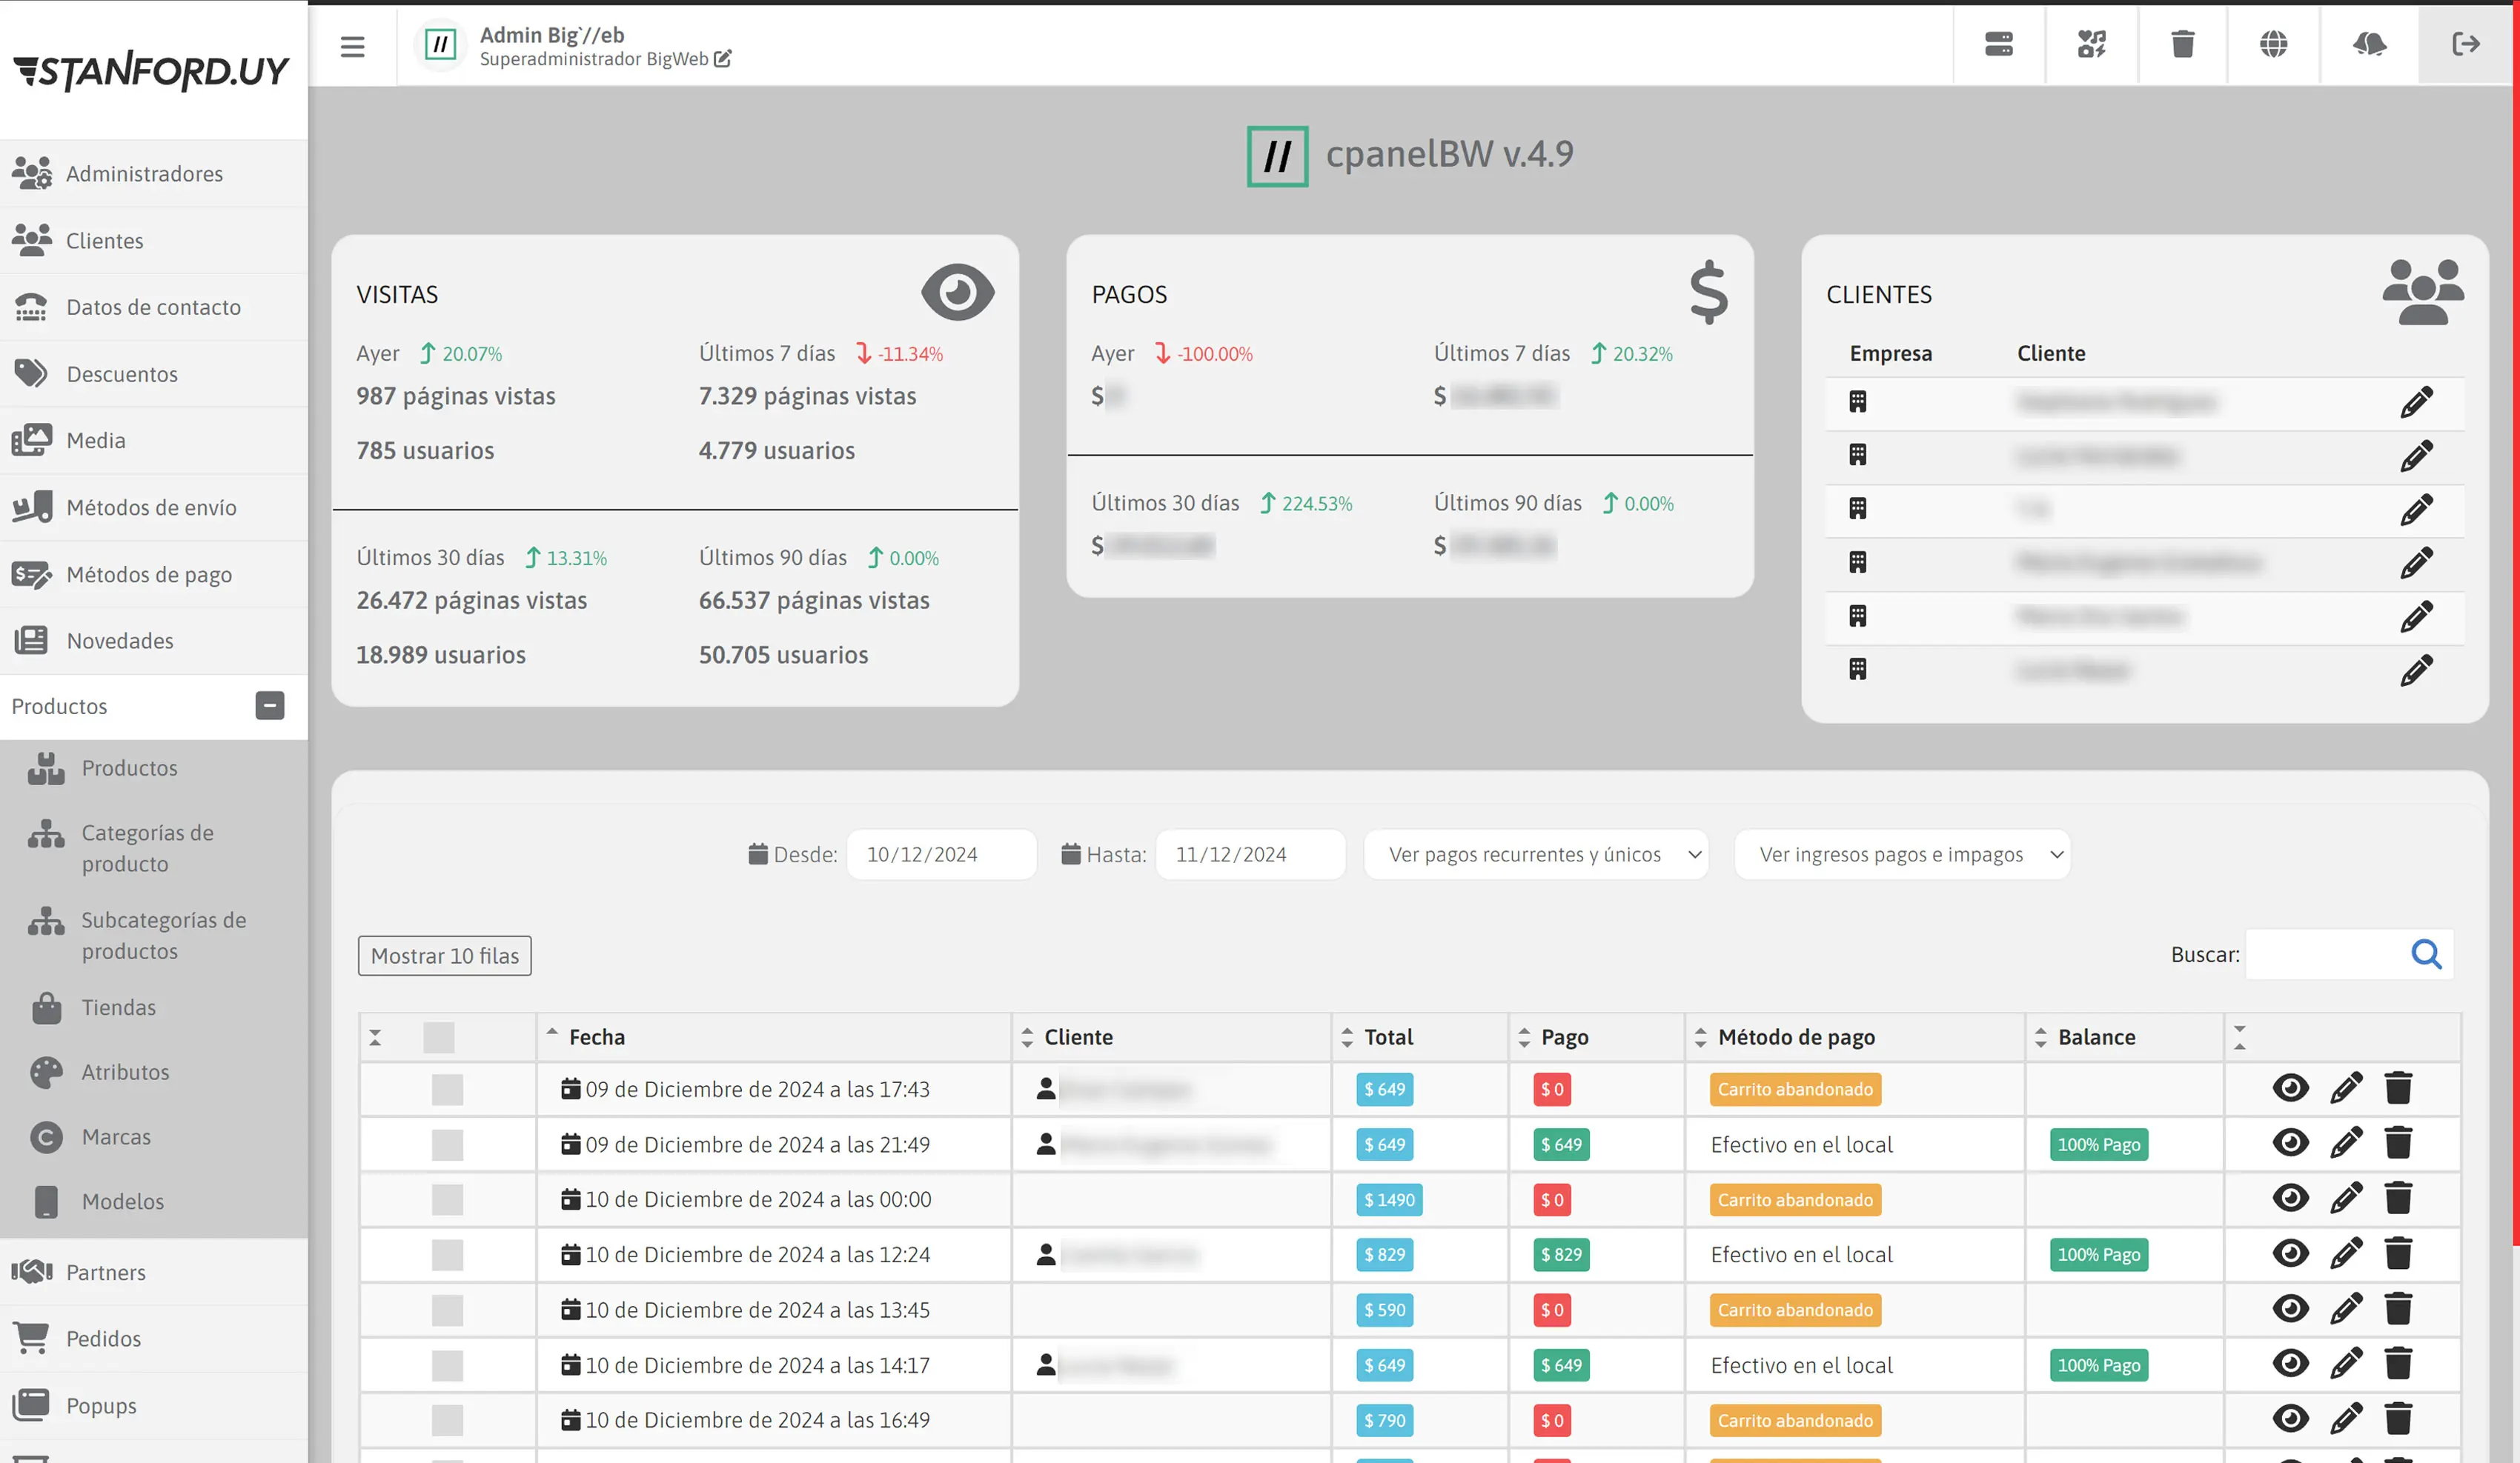Delete the 09 Diciembre 21:49 order
2520x1463 pixels.
2398,1143
